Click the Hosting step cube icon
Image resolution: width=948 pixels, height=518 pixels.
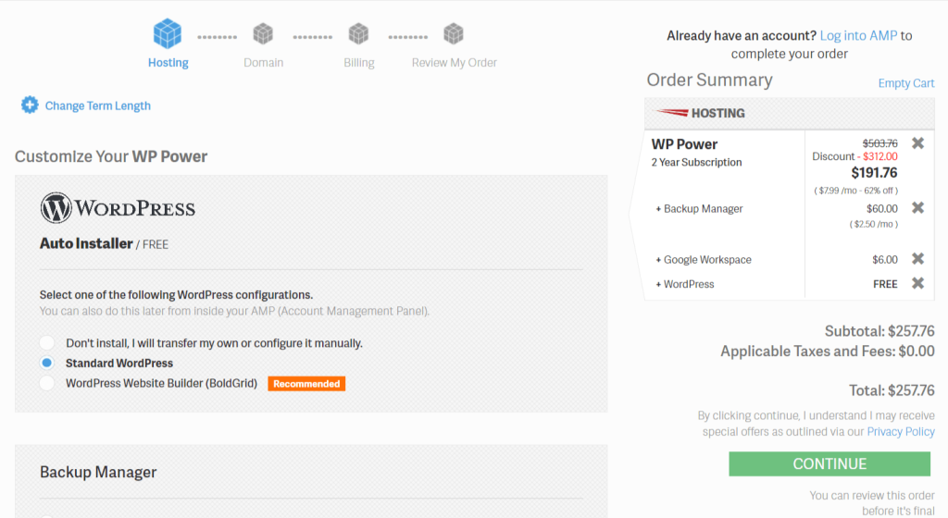tap(168, 33)
